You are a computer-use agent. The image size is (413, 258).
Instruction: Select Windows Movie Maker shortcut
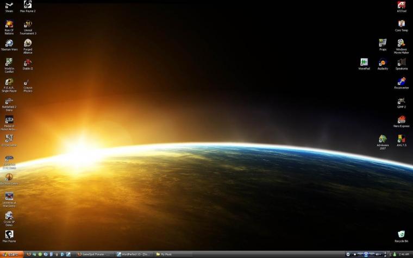(x=402, y=47)
